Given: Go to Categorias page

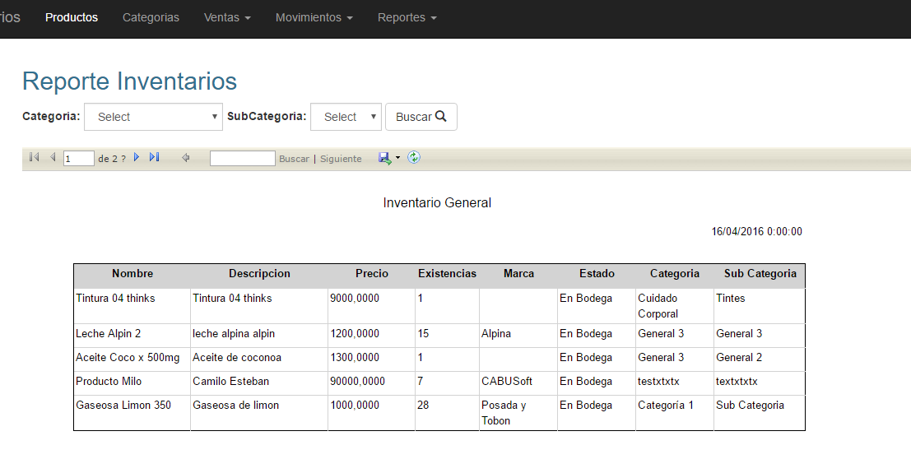Looking at the screenshot, I should click(151, 17).
